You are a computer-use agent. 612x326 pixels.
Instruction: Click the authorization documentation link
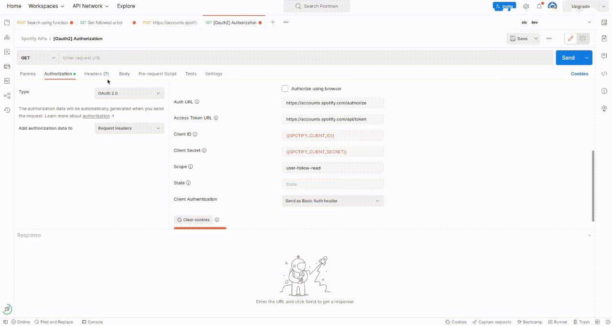tap(96, 116)
